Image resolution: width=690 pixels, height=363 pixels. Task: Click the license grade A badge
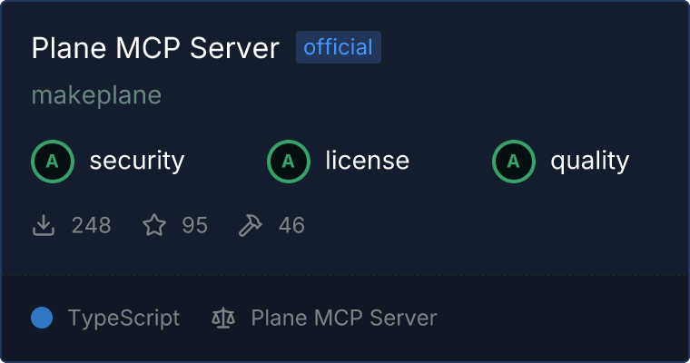288,162
